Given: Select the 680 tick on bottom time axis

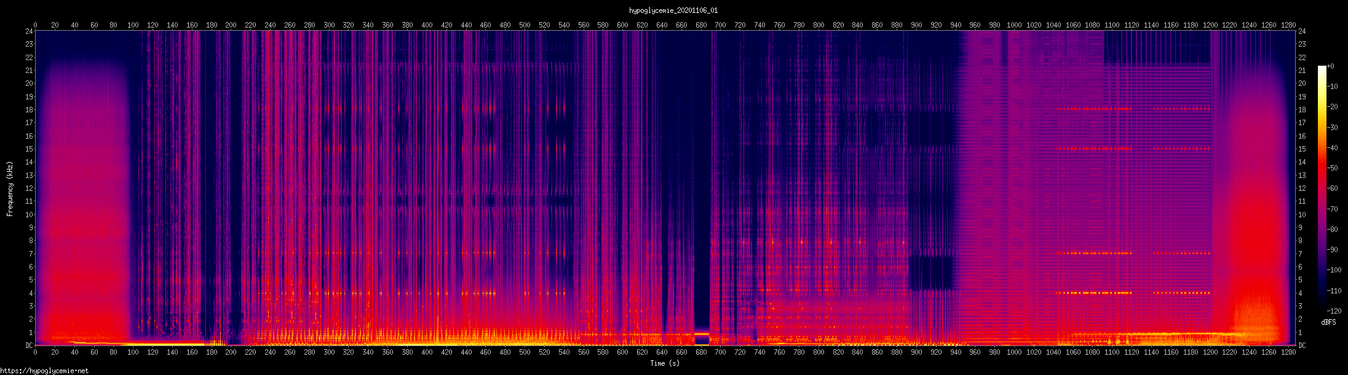Looking at the screenshot, I should click(700, 352).
